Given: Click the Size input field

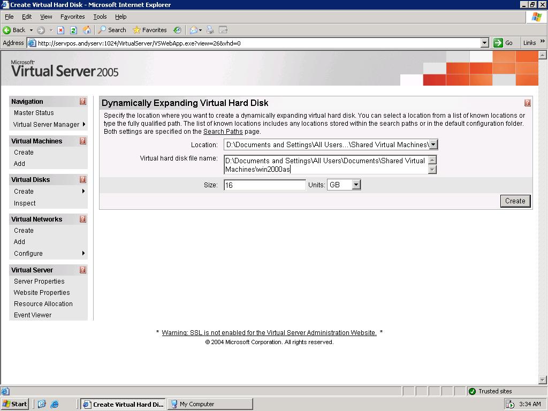Looking at the screenshot, I should 265,185.
